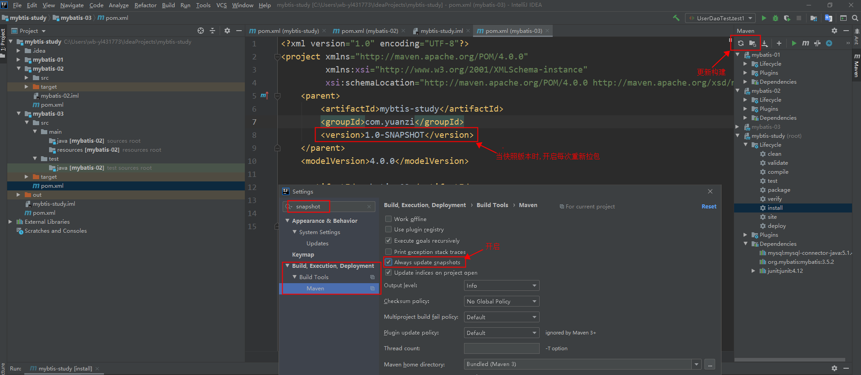Select package lifecycle goal in Maven panel
Viewport: 861px width, 375px height.
pyautogui.click(x=779, y=190)
